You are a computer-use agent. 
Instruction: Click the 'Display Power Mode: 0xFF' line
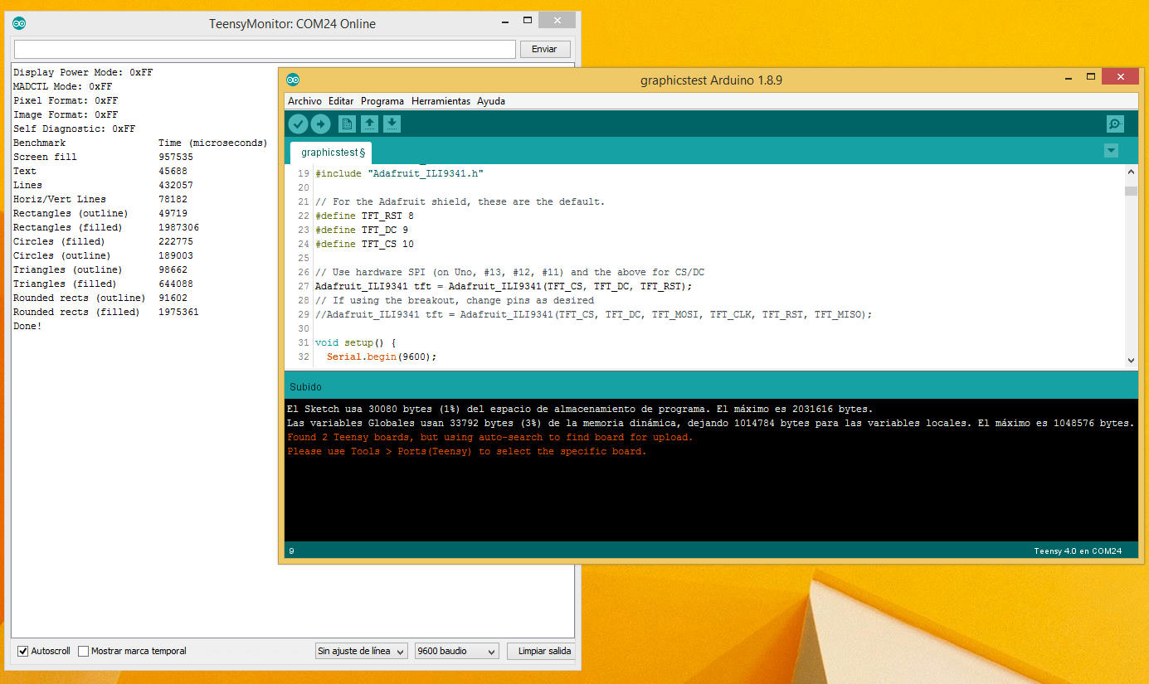click(x=83, y=72)
